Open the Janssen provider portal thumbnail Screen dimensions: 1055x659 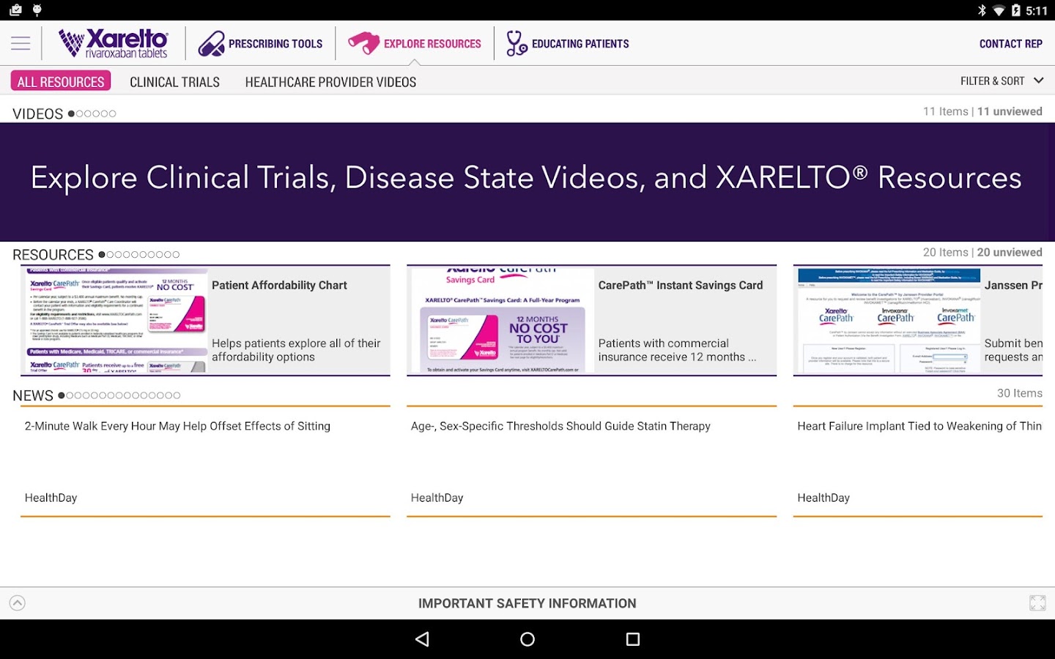(889, 321)
